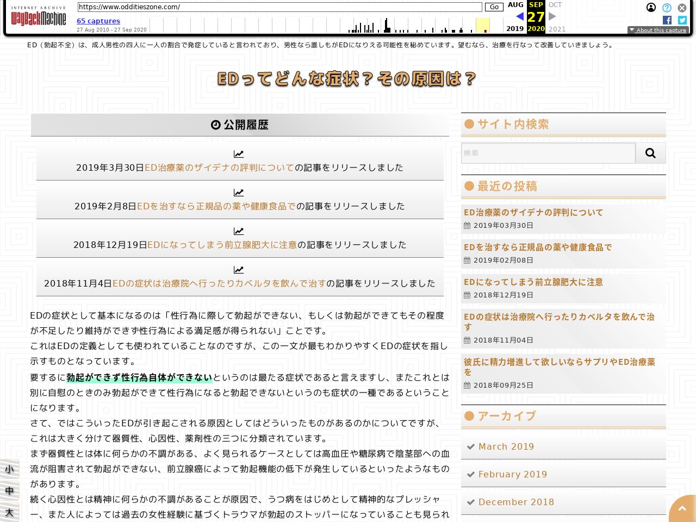Click the site search magnifier button

650,153
